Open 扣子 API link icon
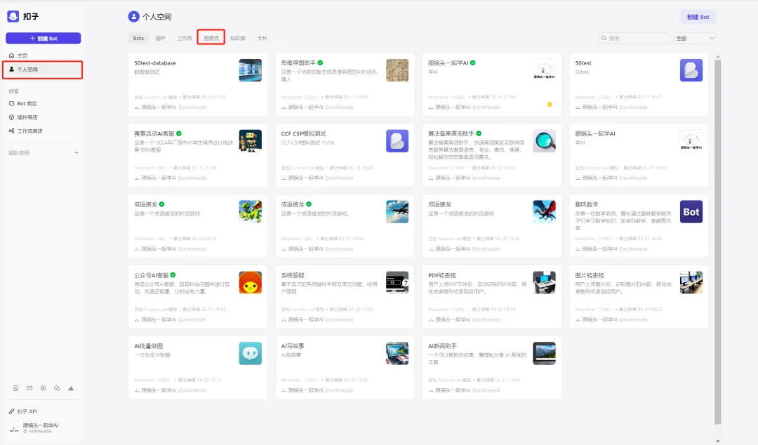This screenshot has width=758, height=445. click(12, 411)
